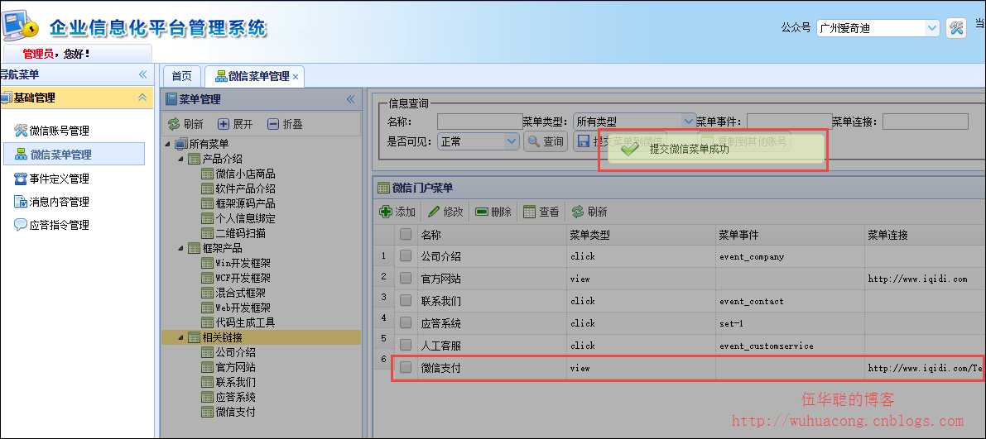Click 刷新 in the 菜单管理 tree toolbar
986x439 pixels.
coord(185,124)
